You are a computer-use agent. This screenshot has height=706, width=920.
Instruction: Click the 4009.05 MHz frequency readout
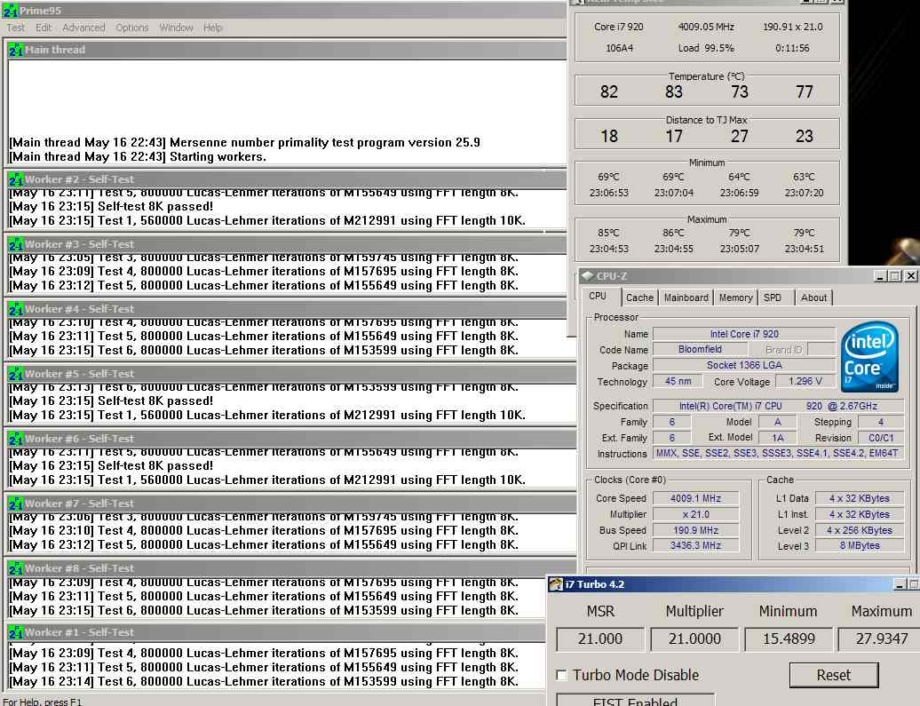coord(706,27)
